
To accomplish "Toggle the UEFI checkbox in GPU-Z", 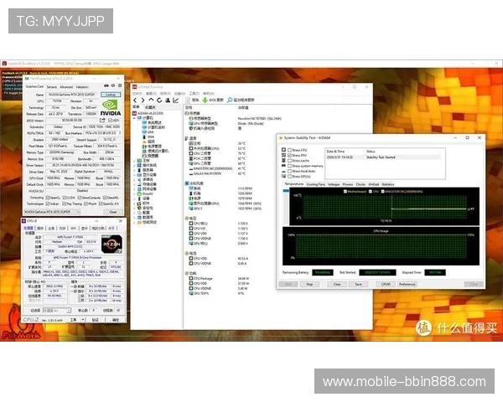I will [x=110, y=121].
